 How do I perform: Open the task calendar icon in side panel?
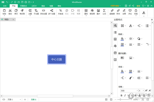[115, 53]
